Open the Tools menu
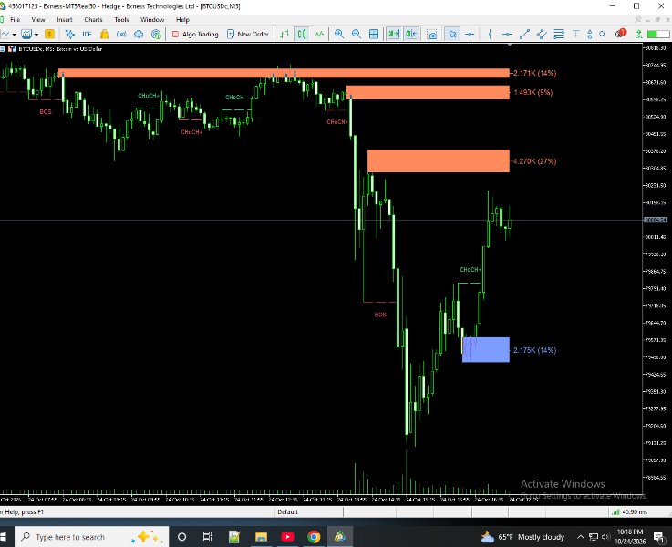Screen dimensions: 672x547 click(121, 20)
